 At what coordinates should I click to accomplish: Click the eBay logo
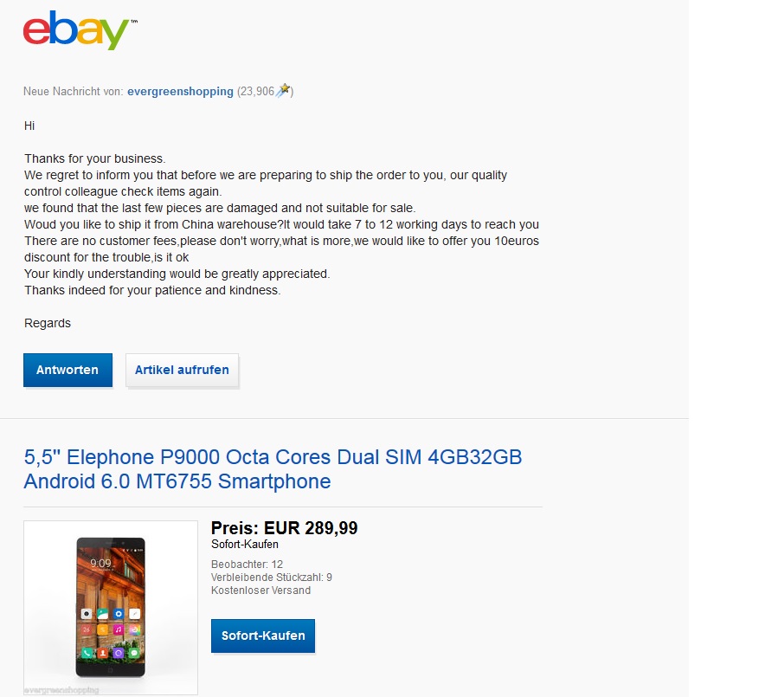(76, 31)
